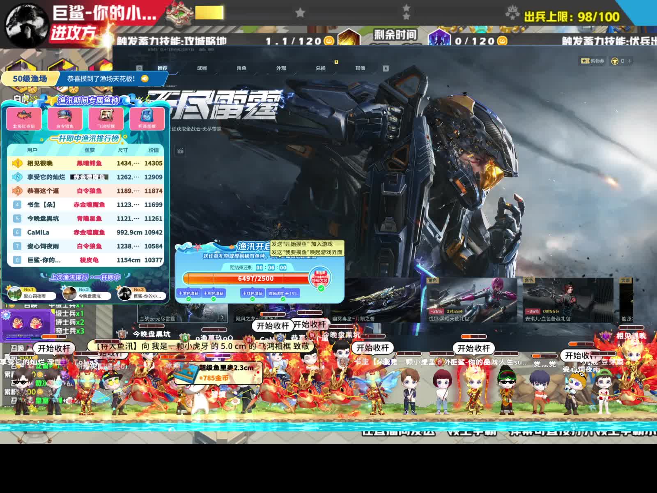Open the 兑换 tab
The width and height of the screenshot is (657, 493).
[x=320, y=68]
